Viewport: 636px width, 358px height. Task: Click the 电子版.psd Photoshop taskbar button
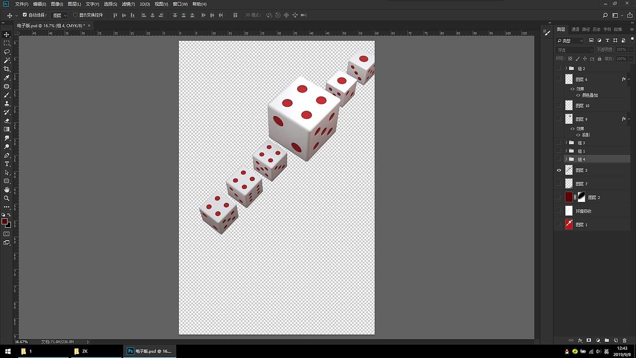(x=150, y=351)
